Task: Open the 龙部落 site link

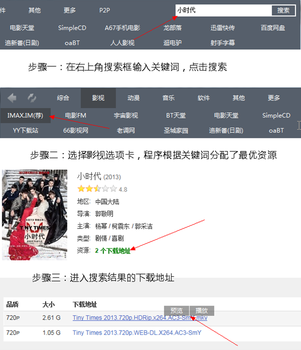Action: point(173,28)
